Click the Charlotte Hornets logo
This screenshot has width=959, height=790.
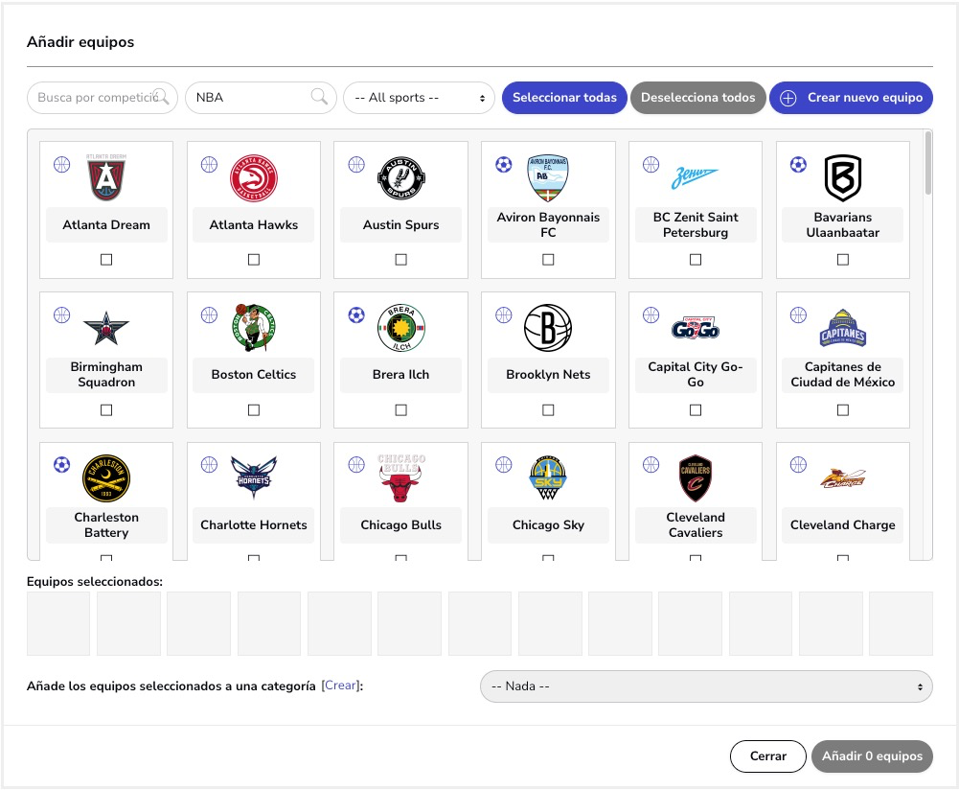254,478
